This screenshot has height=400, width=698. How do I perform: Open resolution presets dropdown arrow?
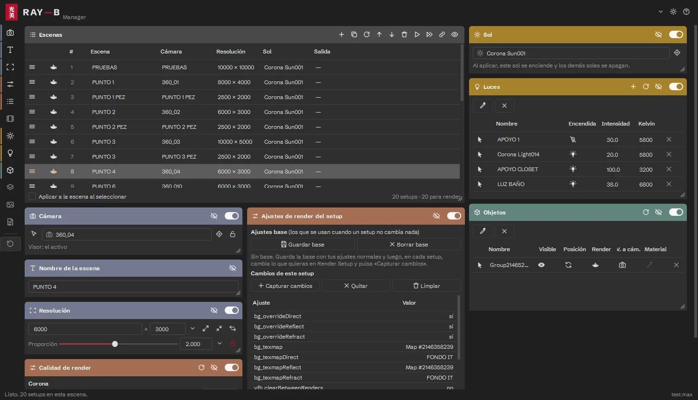tap(193, 329)
